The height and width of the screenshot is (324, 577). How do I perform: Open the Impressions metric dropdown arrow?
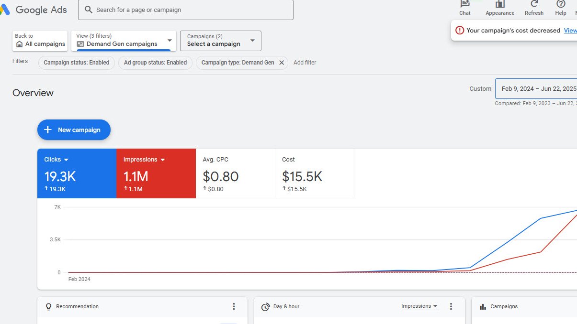coord(163,160)
